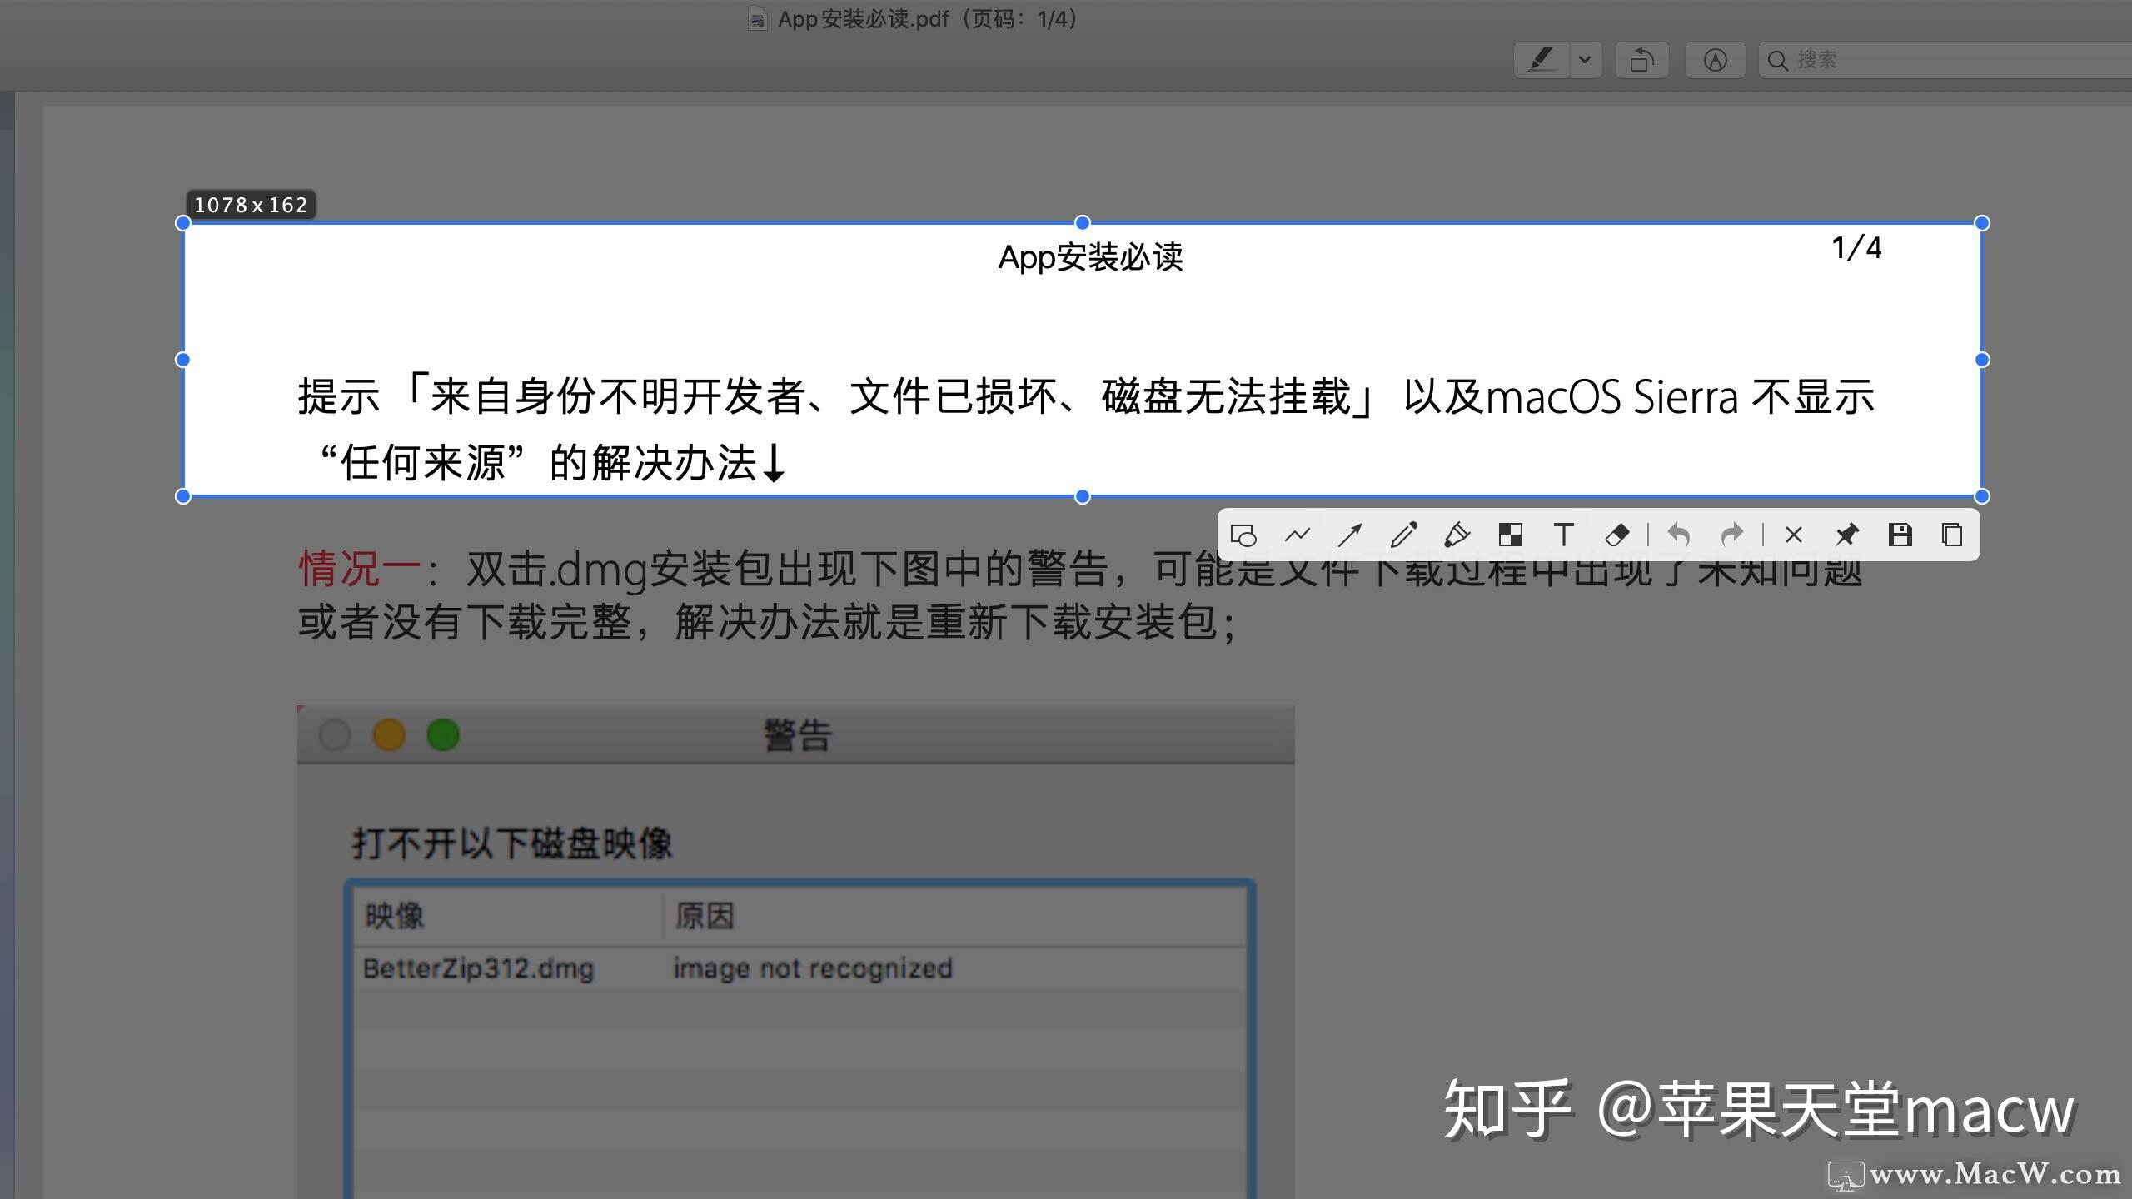This screenshot has width=2132, height=1199.
Task: Activate the mosaic blur tool
Action: [x=1510, y=535]
